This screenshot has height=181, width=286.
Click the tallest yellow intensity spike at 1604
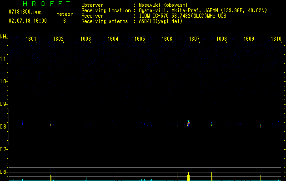tap(113, 175)
